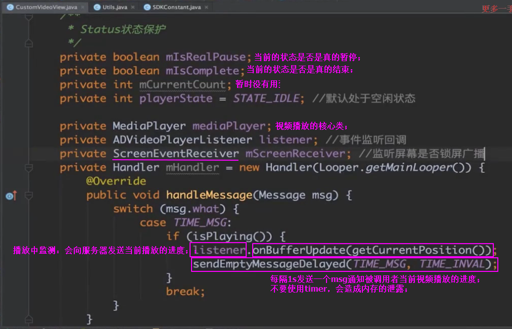512x329 pixels.
Task: Click the ADVideoPlayerListener type
Action: click(x=182, y=139)
